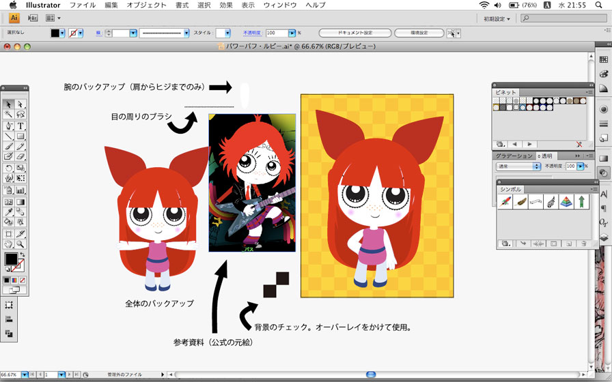
Task: Click the 不透明度 link in control bar
Action: (252, 33)
